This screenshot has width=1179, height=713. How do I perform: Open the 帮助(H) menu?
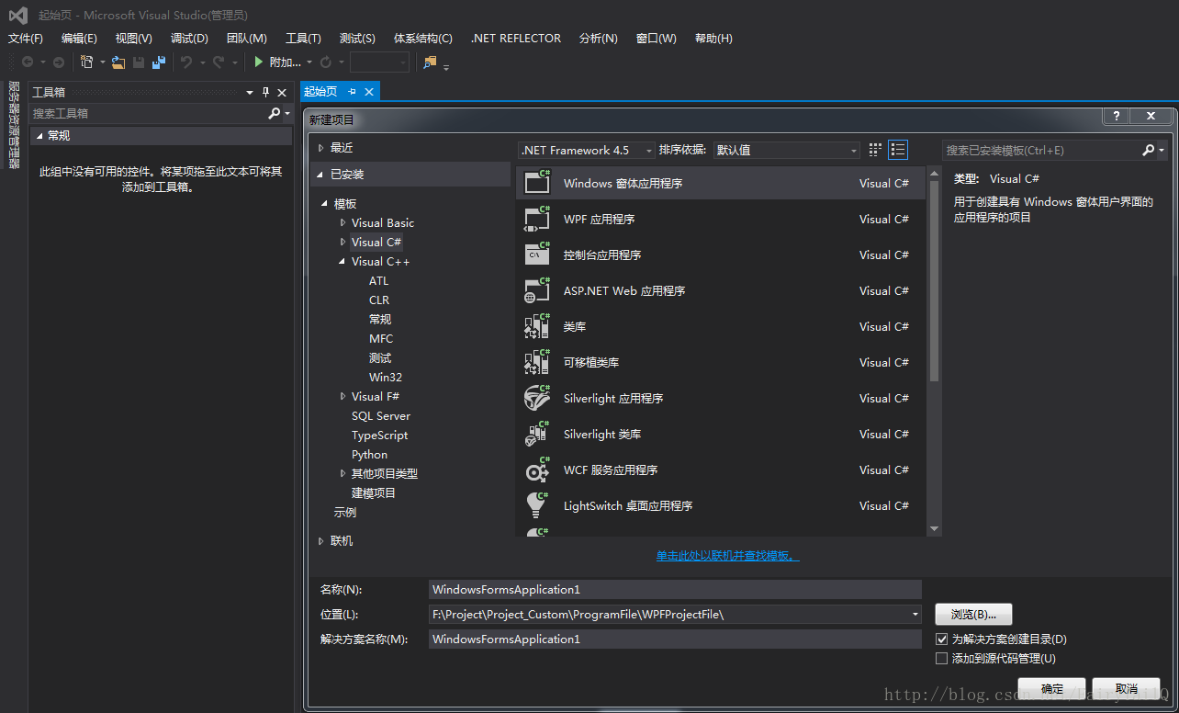point(713,38)
